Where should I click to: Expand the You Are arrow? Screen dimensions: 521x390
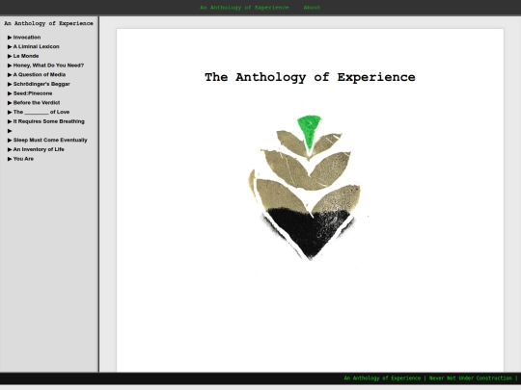(x=10, y=159)
